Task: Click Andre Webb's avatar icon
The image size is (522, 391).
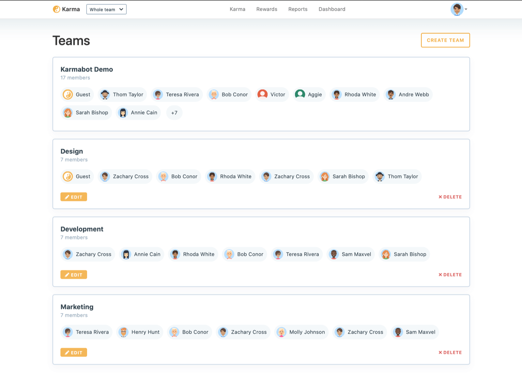Action: pos(391,94)
